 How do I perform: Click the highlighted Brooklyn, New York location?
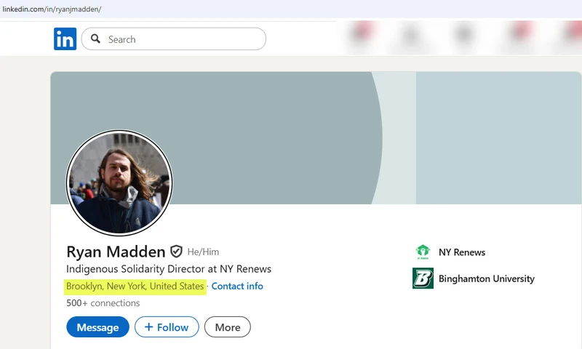[135, 286]
